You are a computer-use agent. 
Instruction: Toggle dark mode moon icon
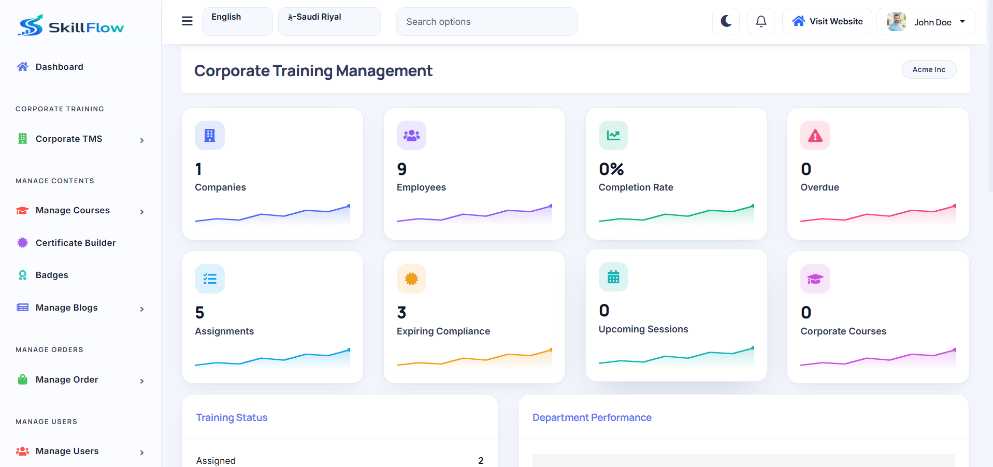point(726,21)
